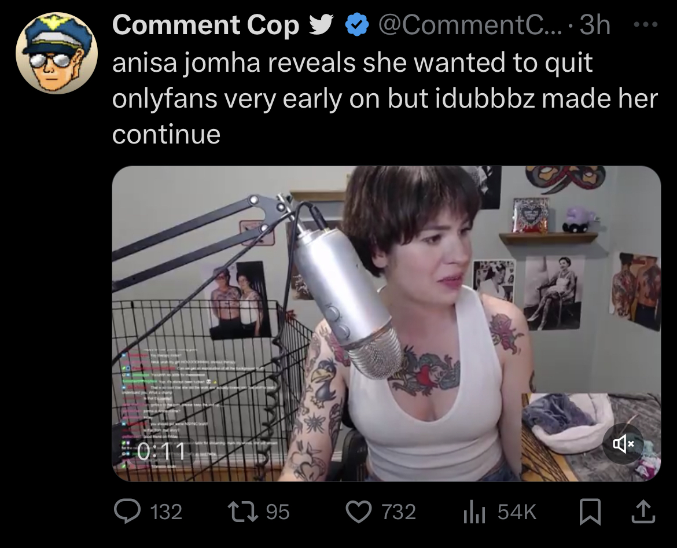Viewport: 677px width, 548px height.
Task: Click the 3h timestamp
Action: pyautogui.click(x=594, y=25)
